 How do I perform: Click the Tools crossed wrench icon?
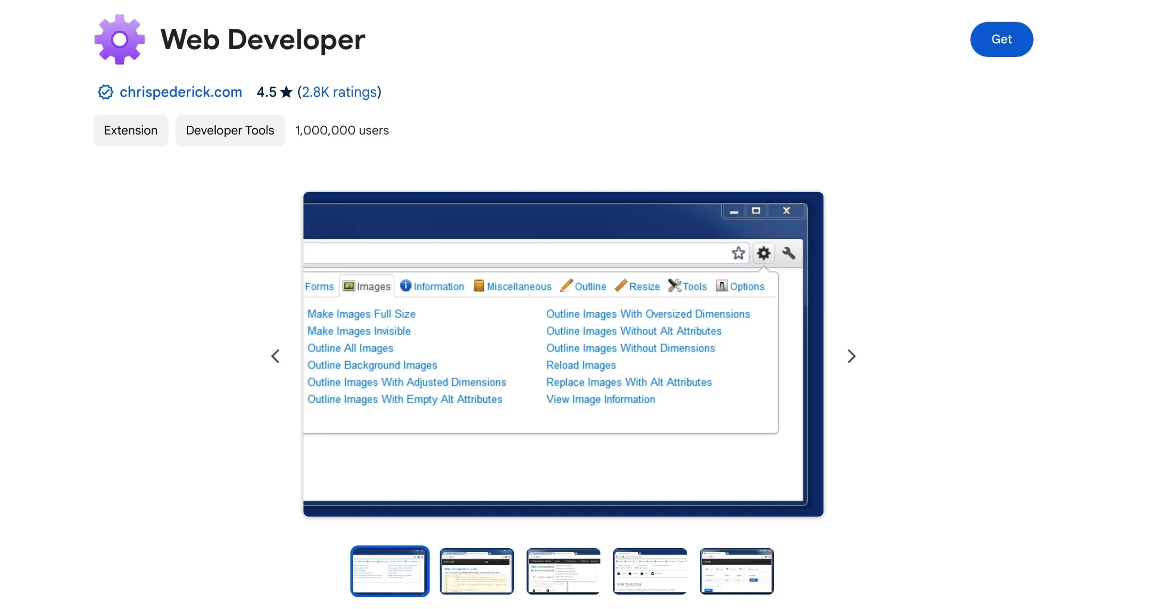[x=675, y=285]
